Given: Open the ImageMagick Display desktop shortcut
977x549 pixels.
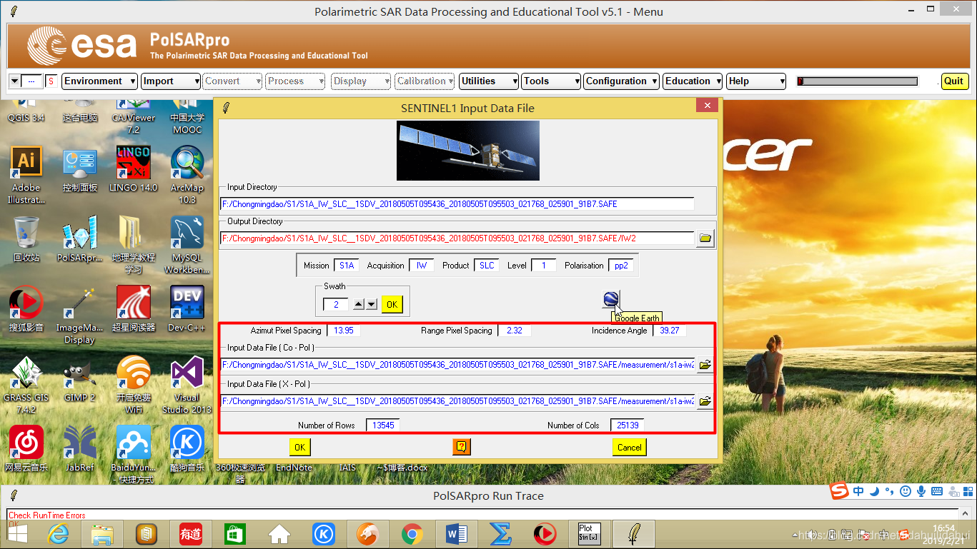Looking at the screenshot, I should pos(79,316).
